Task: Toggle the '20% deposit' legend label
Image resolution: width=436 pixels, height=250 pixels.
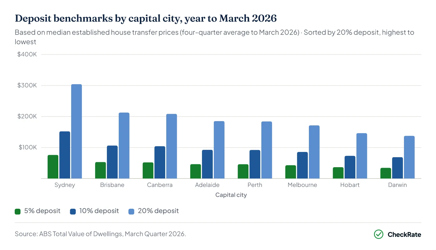Action: pos(158,211)
